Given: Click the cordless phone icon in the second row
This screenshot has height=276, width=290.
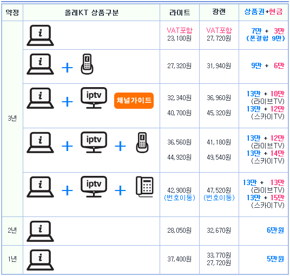Looking at the screenshot, I should click(87, 64).
